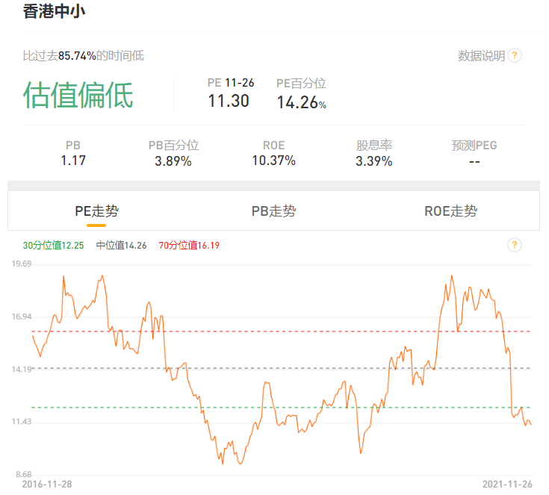The image size is (549, 495).
Task: Click the 2021-11-26 end date label
Action: tap(506, 484)
